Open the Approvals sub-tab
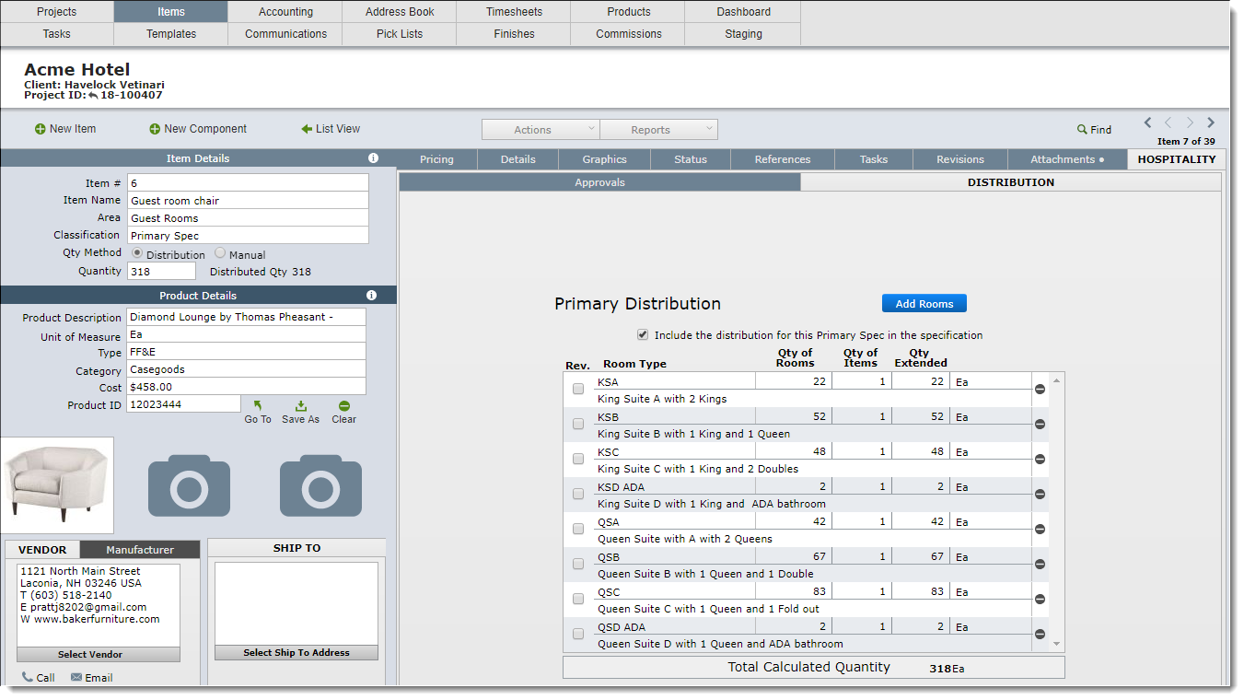This screenshot has width=1244, height=700. [599, 182]
